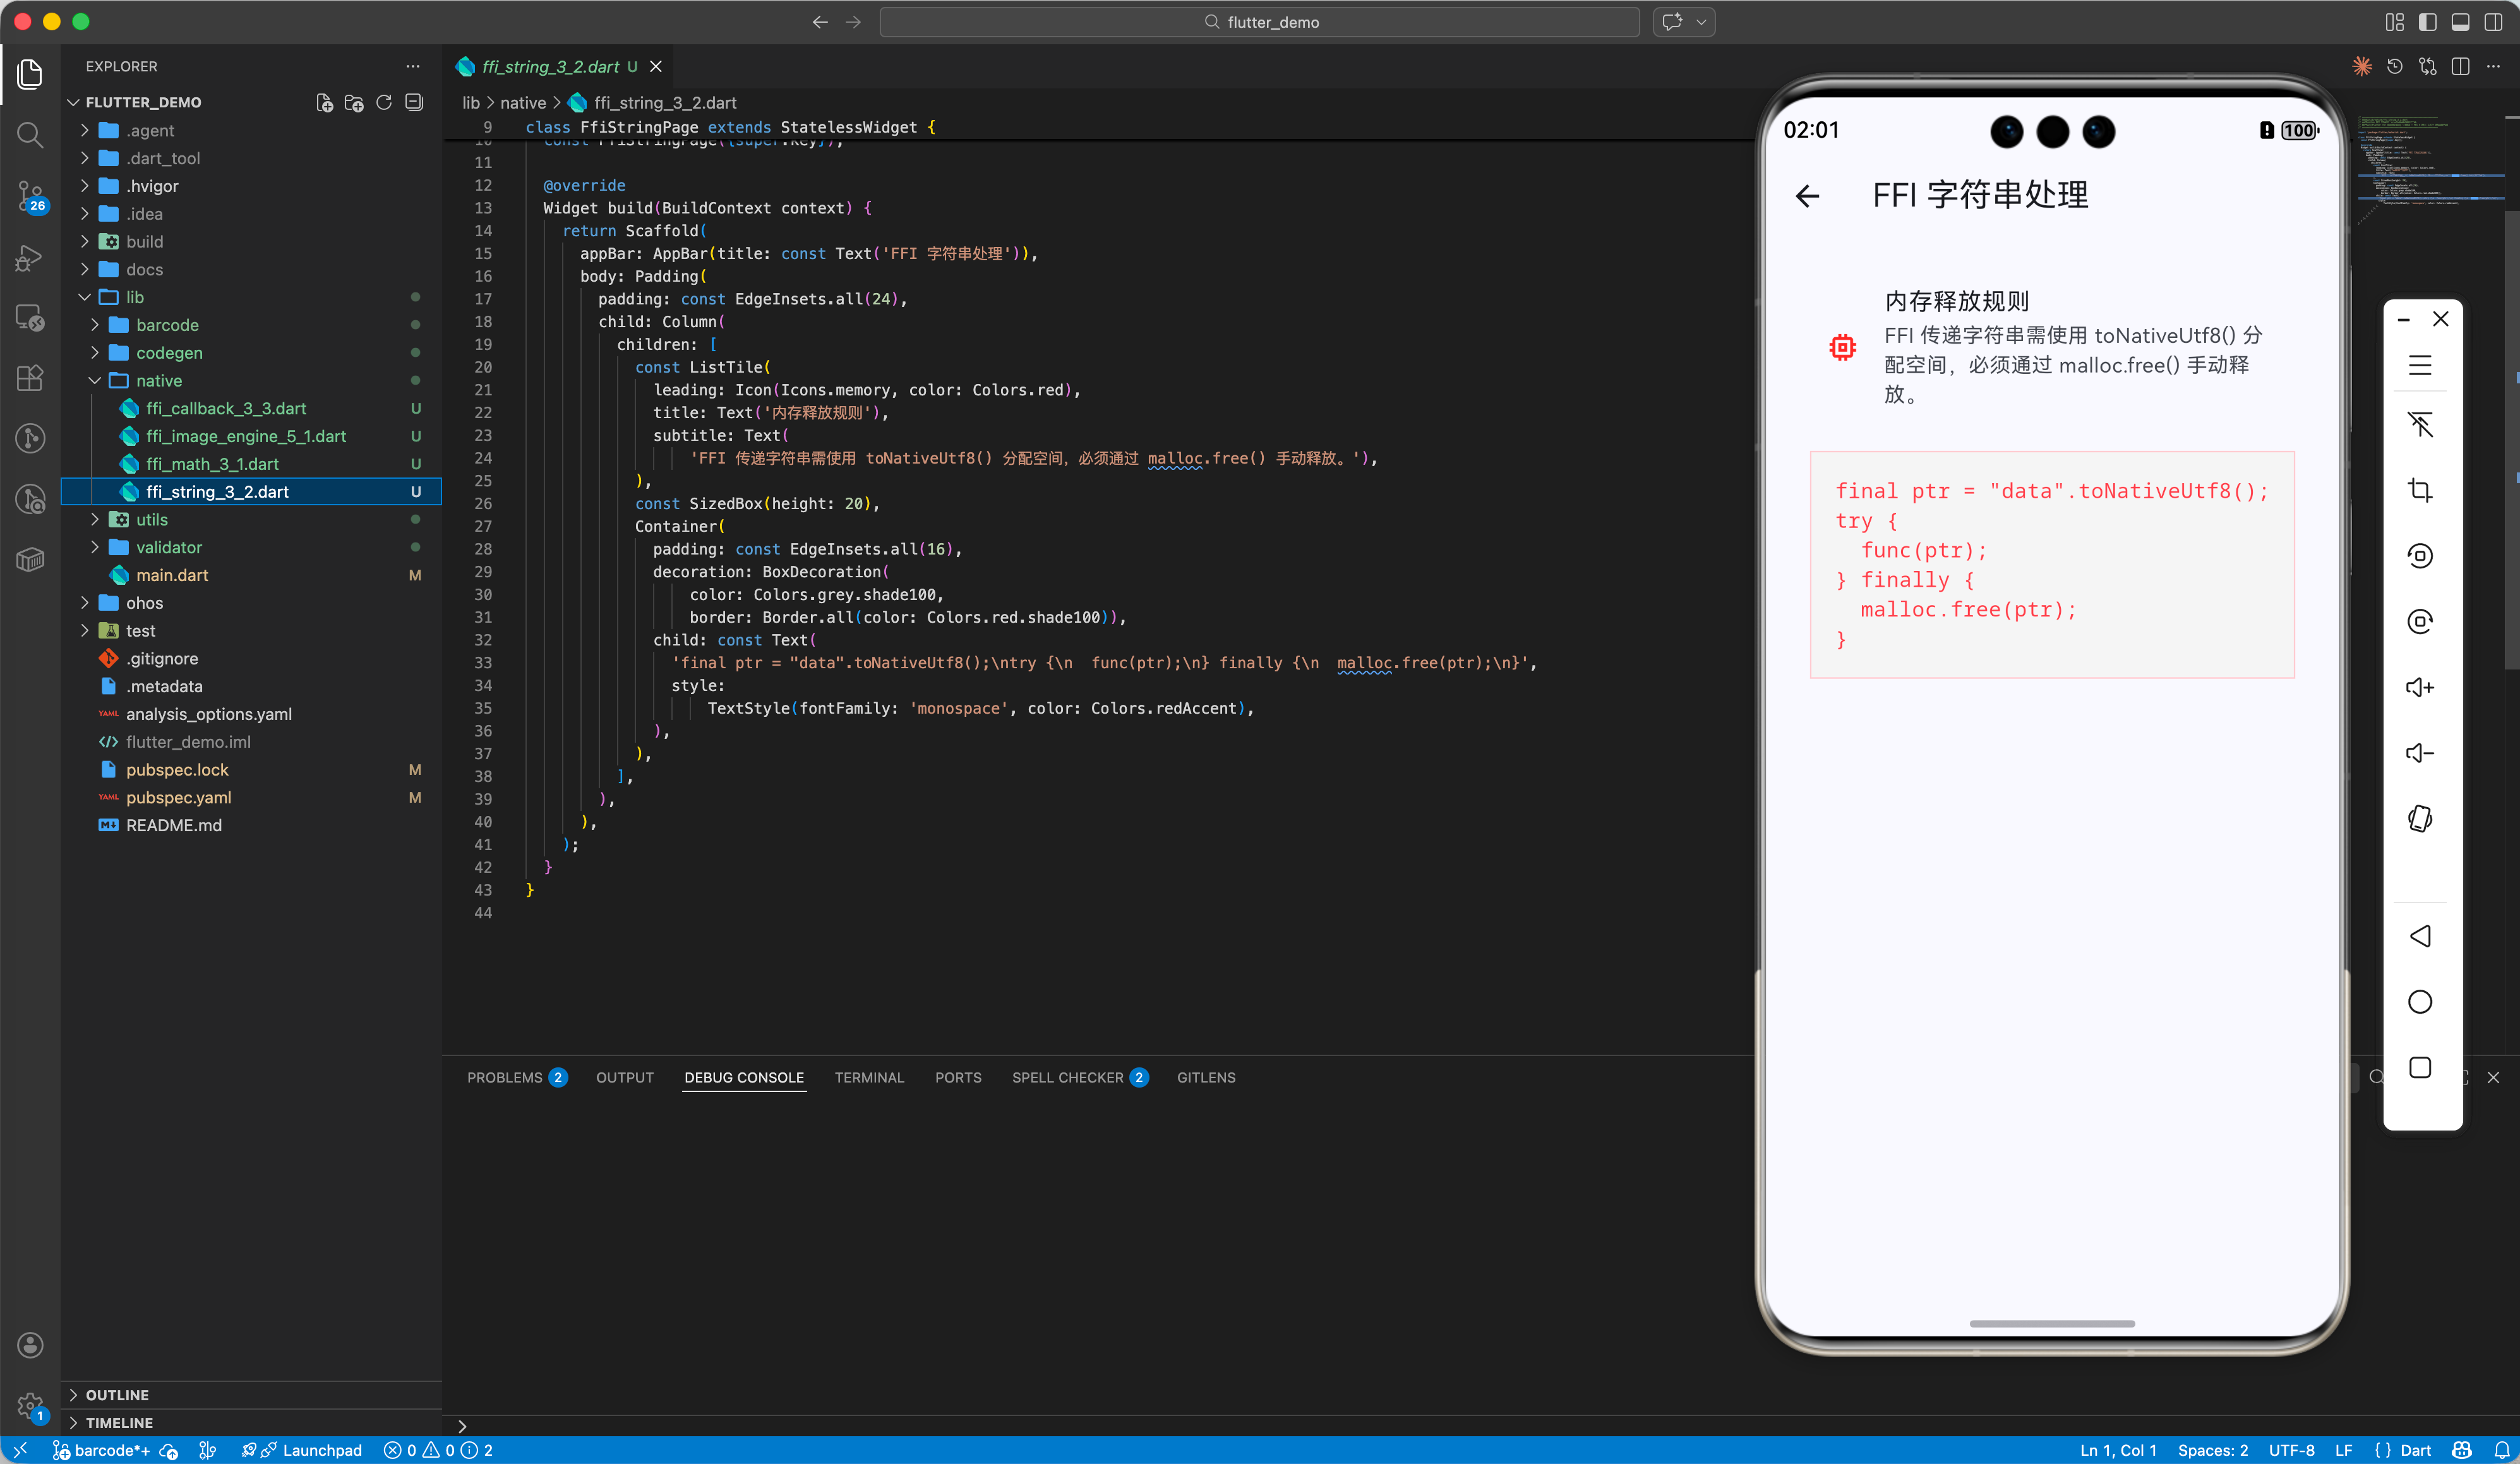Toggle the bottom panel layout button
The image size is (2520, 1464).
2460,22
